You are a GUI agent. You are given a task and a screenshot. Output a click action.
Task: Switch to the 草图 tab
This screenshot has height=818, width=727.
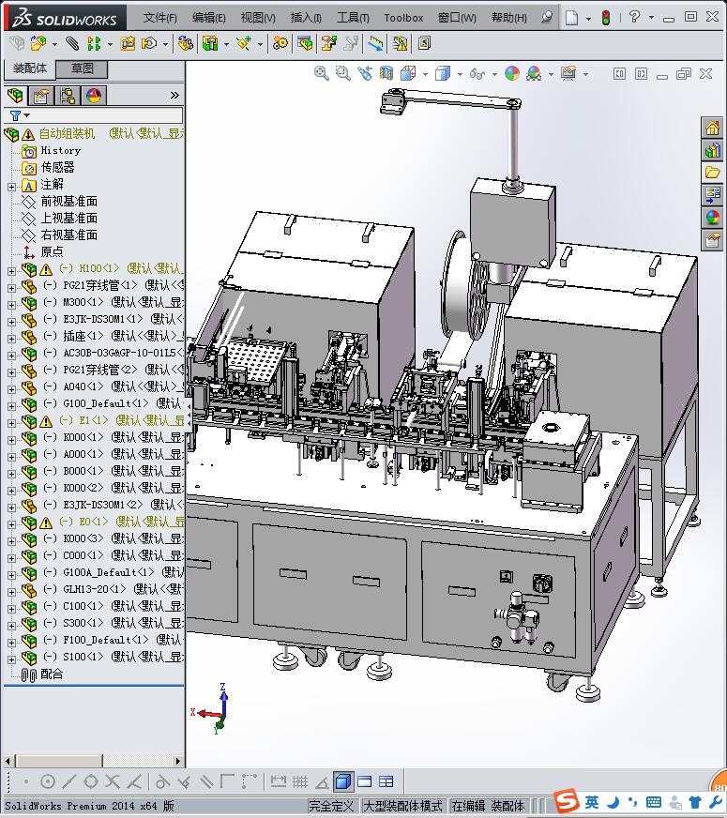tap(82, 68)
